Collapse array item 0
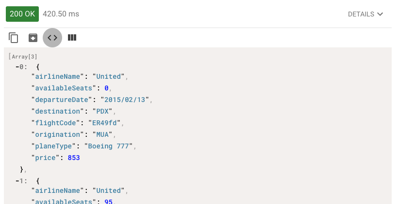This screenshot has width=398, height=204. [x=17, y=67]
